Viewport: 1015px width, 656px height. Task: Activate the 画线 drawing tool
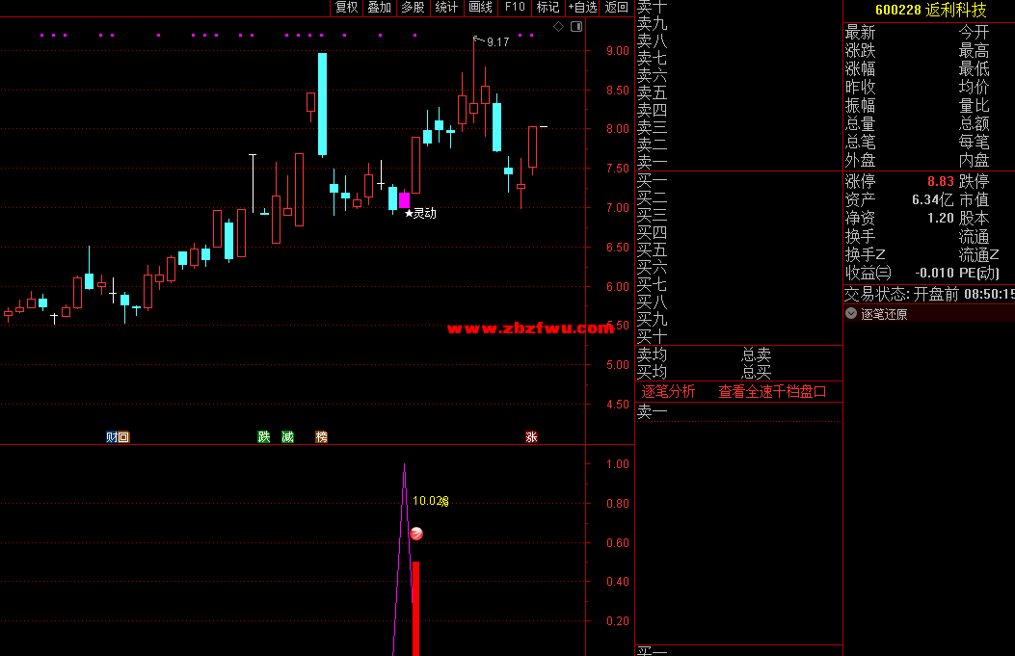(x=480, y=7)
